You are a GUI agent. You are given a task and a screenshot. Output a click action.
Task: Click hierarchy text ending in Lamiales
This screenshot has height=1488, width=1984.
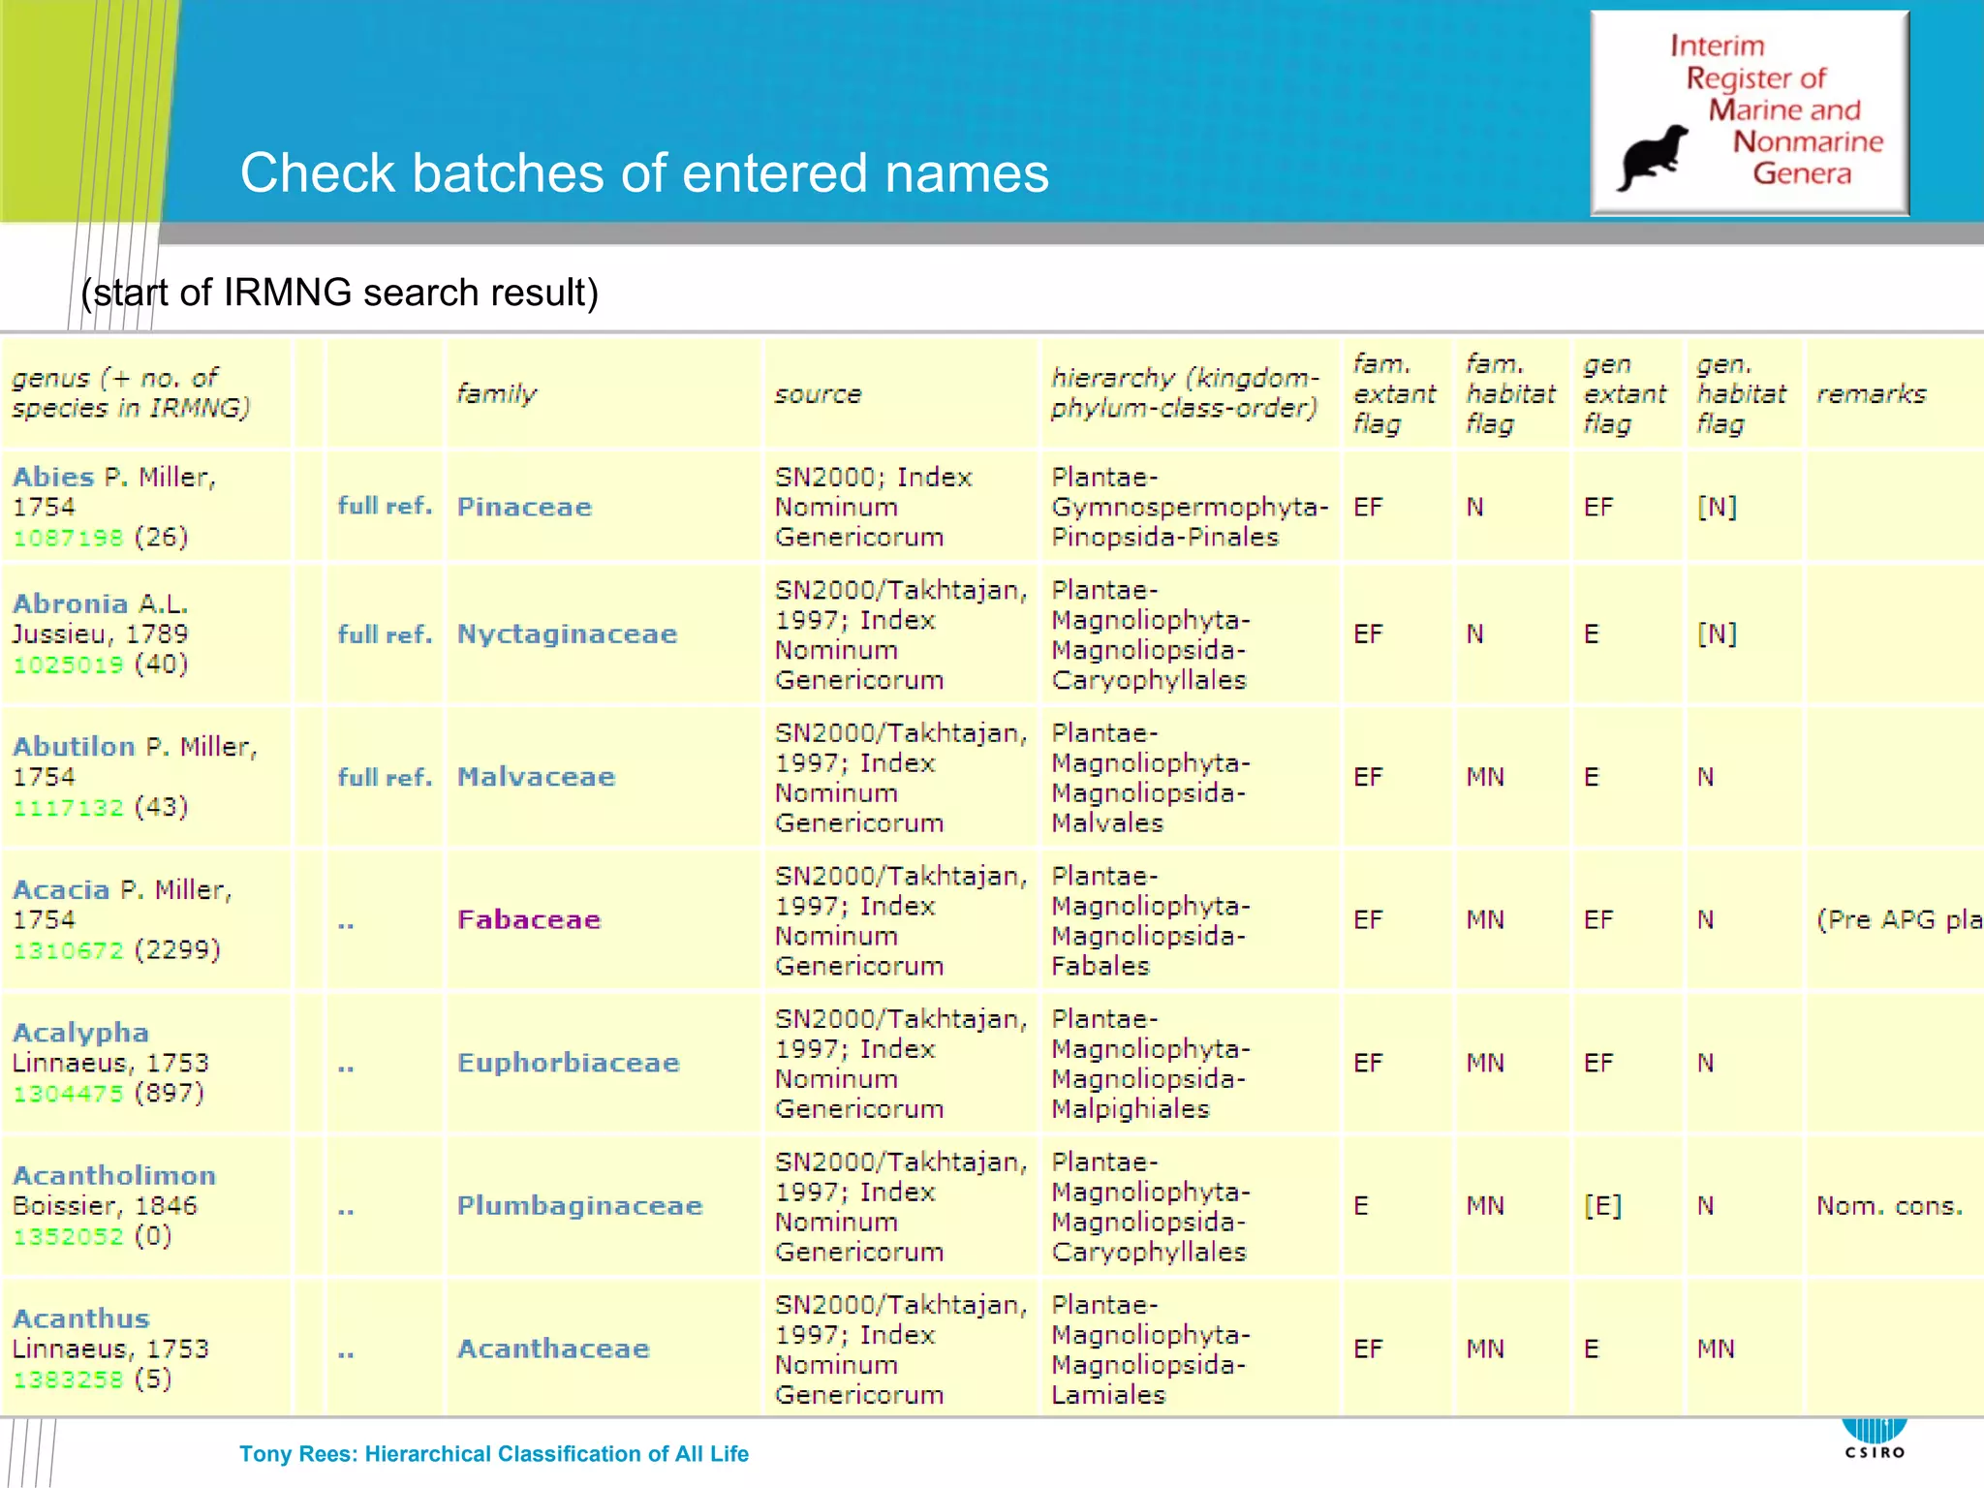point(1151,1349)
